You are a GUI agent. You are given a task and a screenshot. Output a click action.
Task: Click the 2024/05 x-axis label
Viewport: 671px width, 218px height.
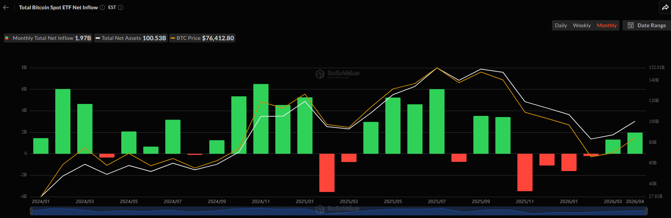tap(129, 202)
